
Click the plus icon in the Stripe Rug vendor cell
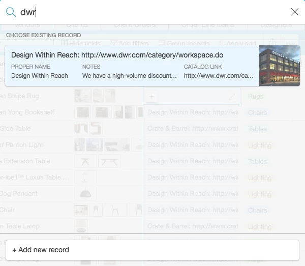click(151, 96)
